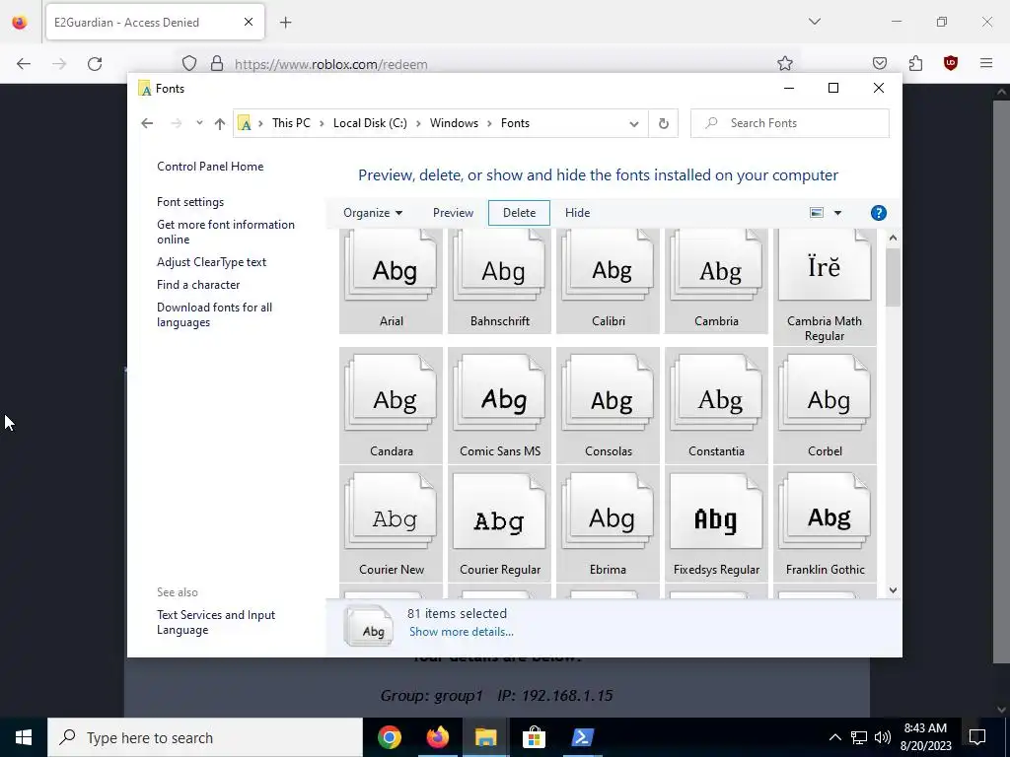Switch to E2Guardian Access Denied tab
Image resolution: width=1010 pixels, height=757 pixels.
pyautogui.click(x=155, y=22)
